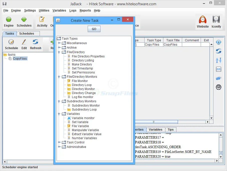The image size is (227, 171).
Task: Select Directory Change task type
Action: (84, 93)
